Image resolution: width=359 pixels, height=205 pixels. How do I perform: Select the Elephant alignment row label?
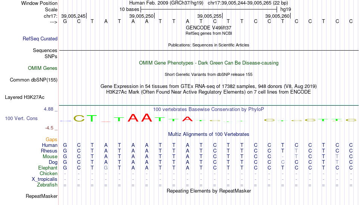48,168
